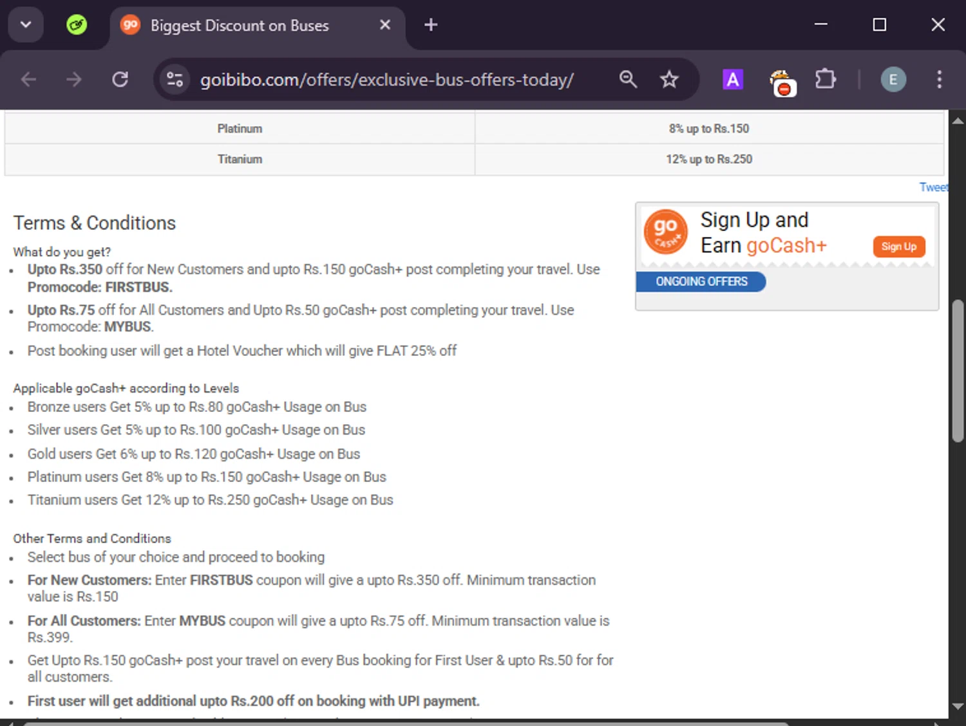Screen dimensions: 966x726
Task: Bookmark this page with star icon
Action: coord(670,80)
